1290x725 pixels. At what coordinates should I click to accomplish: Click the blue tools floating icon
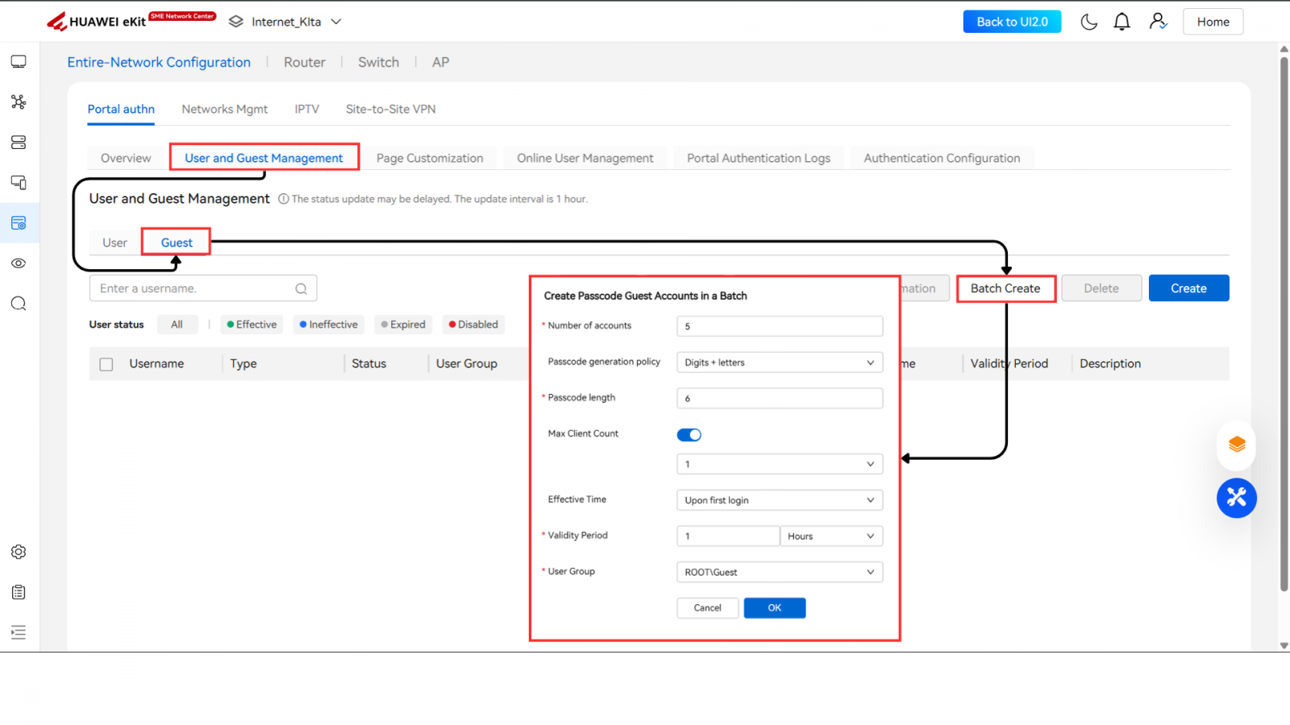(x=1236, y=498)
